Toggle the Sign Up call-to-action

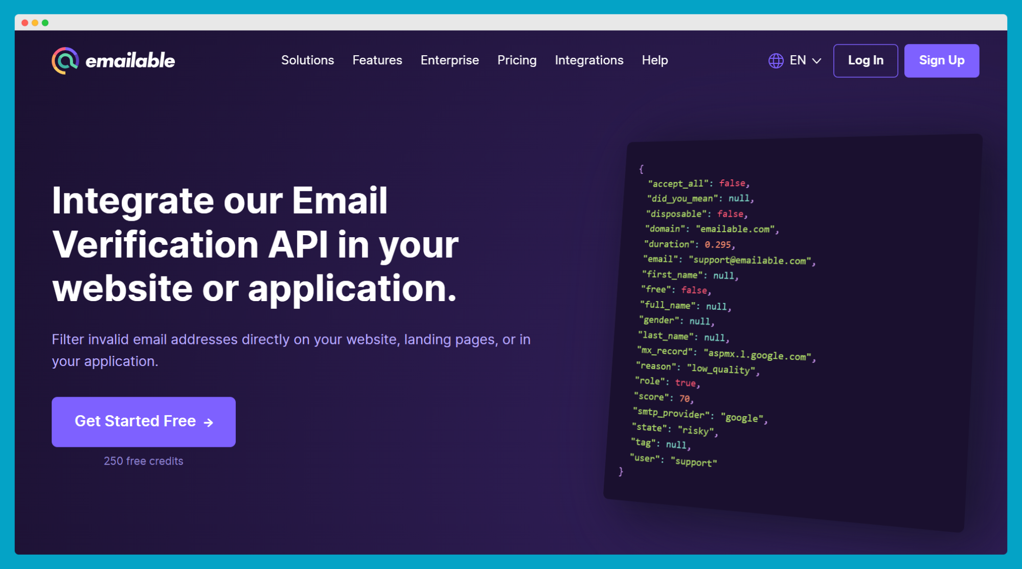click(x=942, y=60)
